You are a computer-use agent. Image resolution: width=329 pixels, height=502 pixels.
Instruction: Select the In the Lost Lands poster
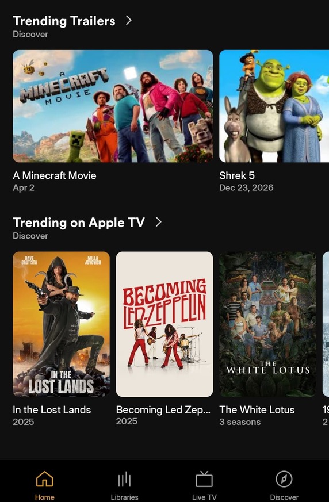click(61, 324)
